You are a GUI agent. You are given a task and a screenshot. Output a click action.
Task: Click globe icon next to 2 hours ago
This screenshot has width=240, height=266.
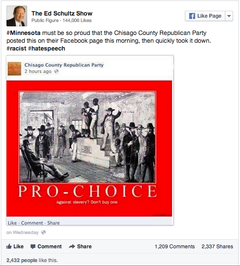click(56, 71)
